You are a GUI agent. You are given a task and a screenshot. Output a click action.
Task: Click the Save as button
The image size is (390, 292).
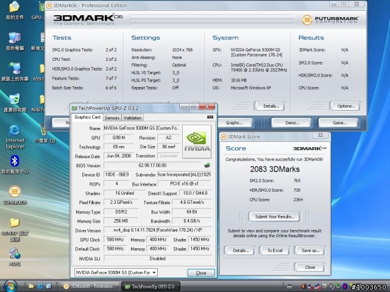pos(310,251)
